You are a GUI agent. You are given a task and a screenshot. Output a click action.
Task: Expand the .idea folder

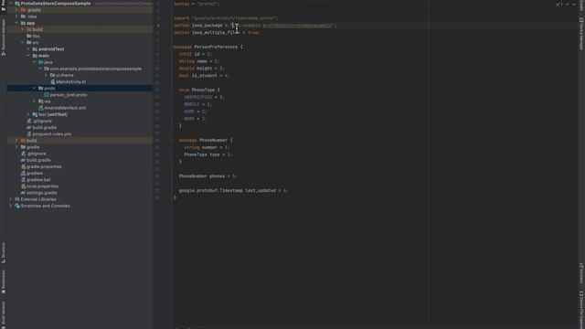click(x=16, y=16)
